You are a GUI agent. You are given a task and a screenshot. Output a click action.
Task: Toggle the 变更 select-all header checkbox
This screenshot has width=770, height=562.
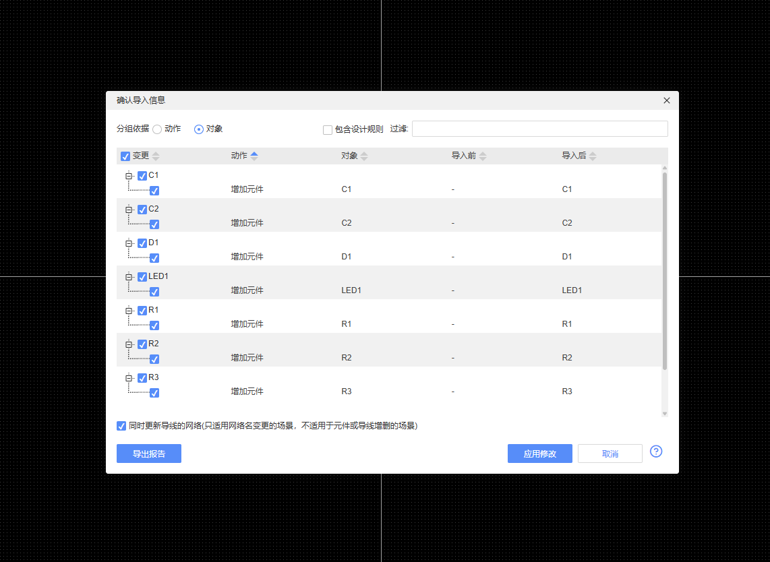(x=125, y=156)
